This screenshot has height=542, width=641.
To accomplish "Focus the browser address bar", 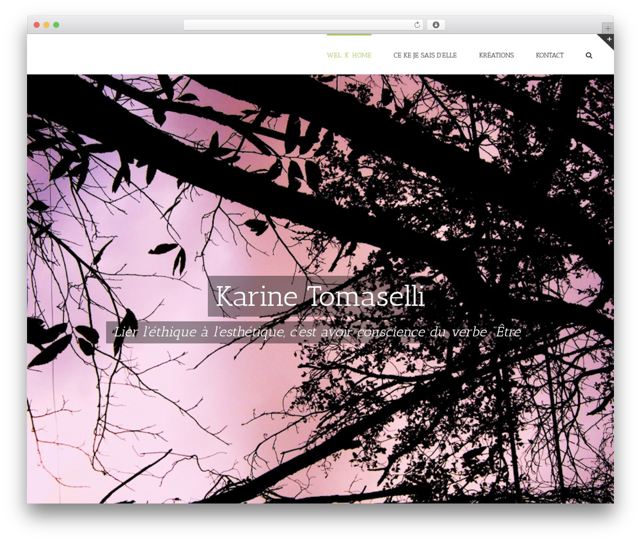I will [x=303, y=25].
